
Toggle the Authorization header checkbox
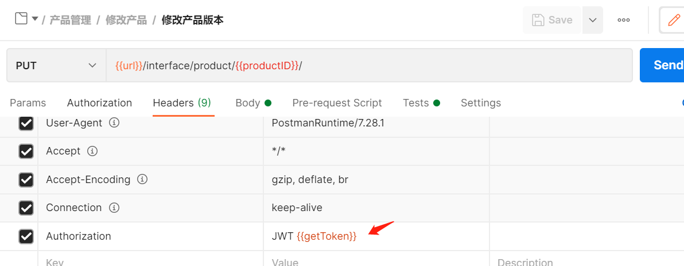point(26,236)
